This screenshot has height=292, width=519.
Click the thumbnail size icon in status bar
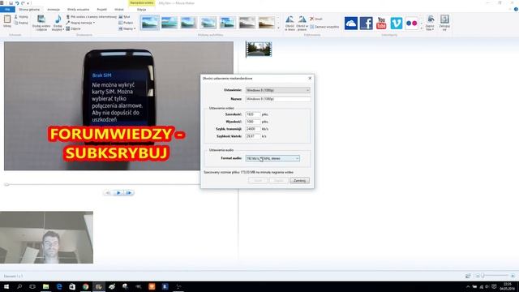[x=468, y=276]
